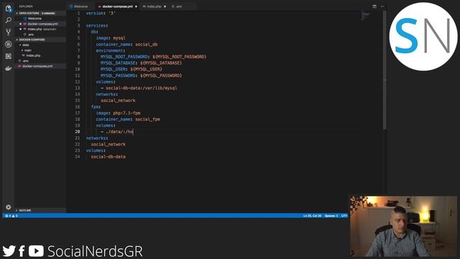Select Welcome in Open Editors list
Viewport: 460px width, 259px height.
[x=40, y=19]
